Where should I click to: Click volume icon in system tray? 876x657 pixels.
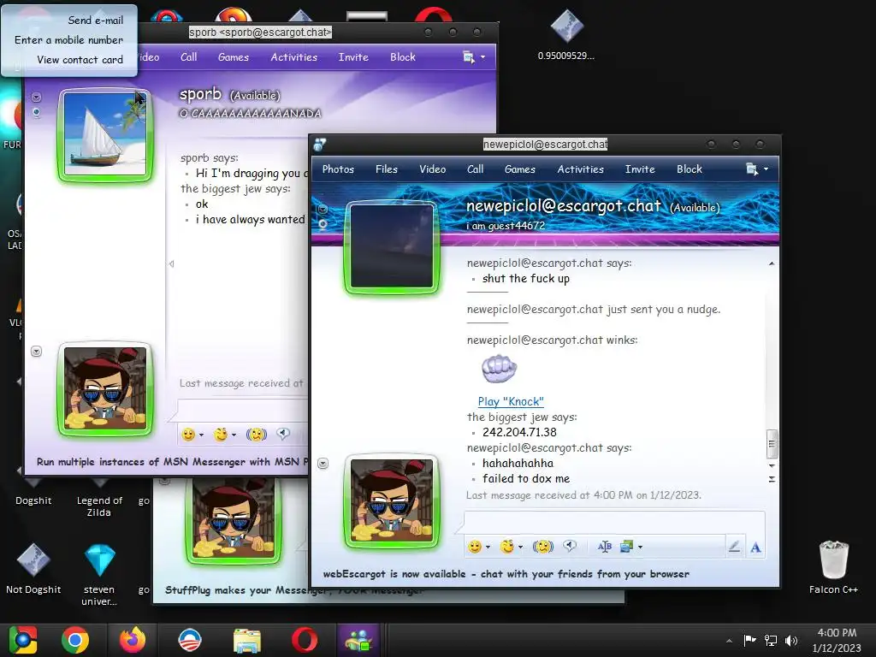coord(791,641)
